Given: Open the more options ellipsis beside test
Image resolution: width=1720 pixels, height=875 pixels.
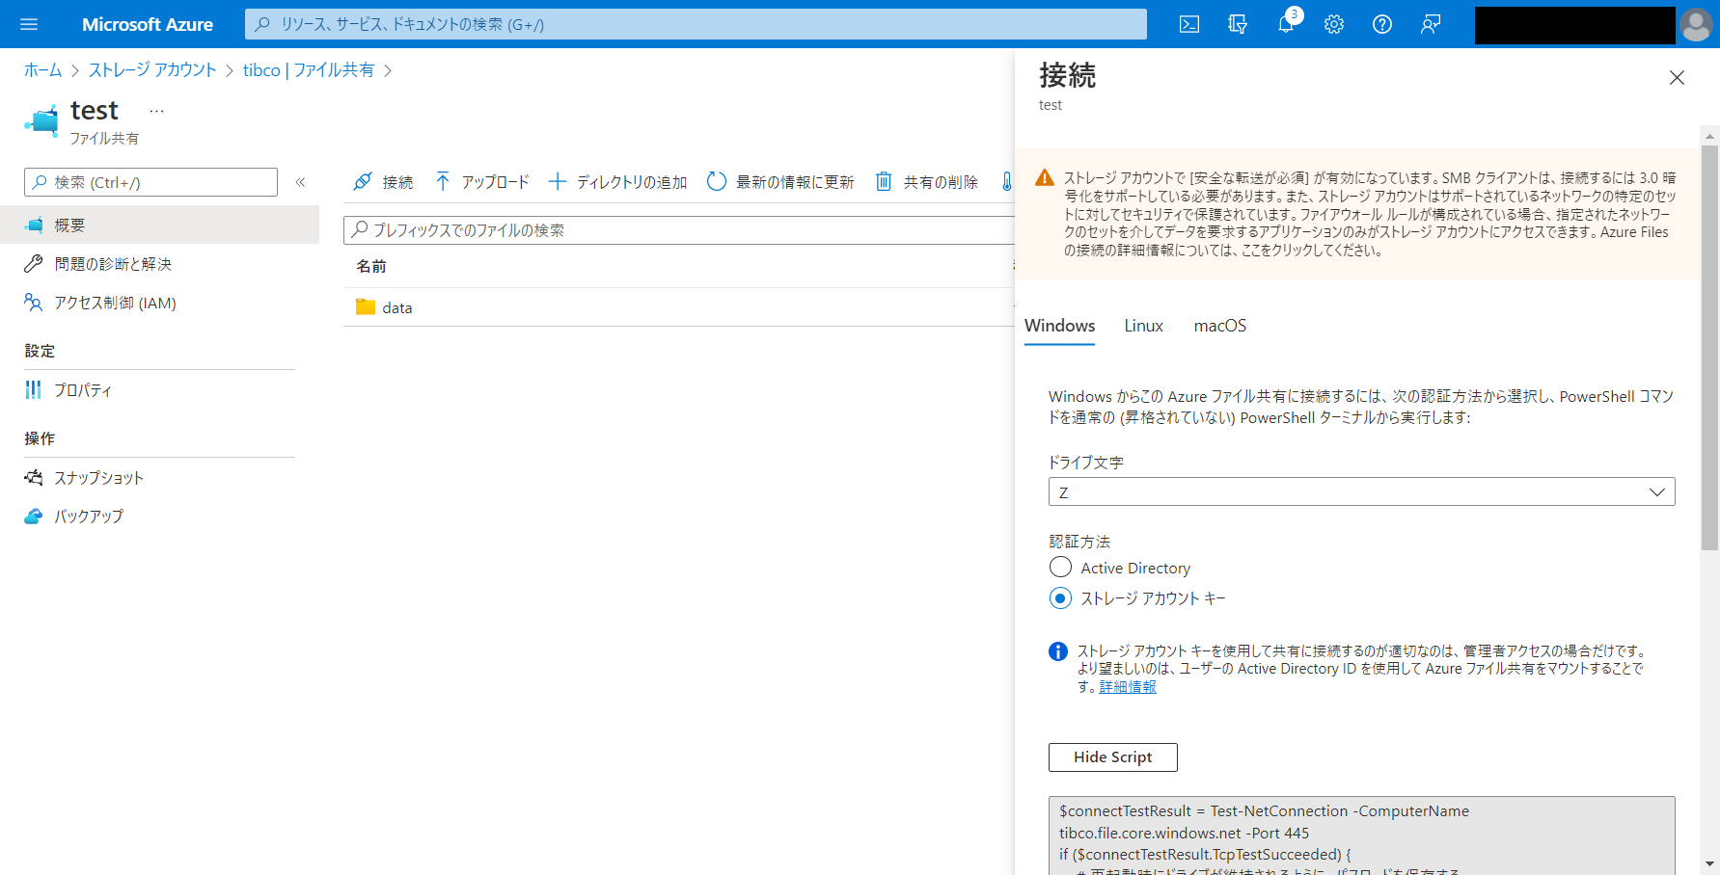Looking at the screenshot, I should coord(157,112).
